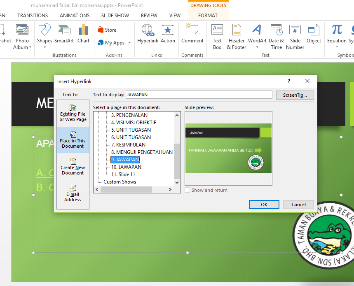Insert a Text Box
Viewport: 354px width, 286px height.
217,37
